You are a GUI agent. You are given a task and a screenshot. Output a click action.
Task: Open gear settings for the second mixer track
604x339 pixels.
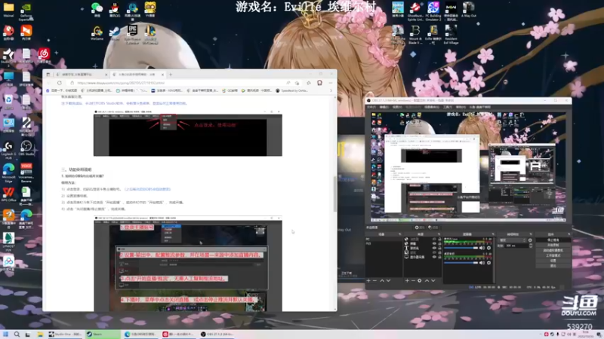[x=488, y=263]
